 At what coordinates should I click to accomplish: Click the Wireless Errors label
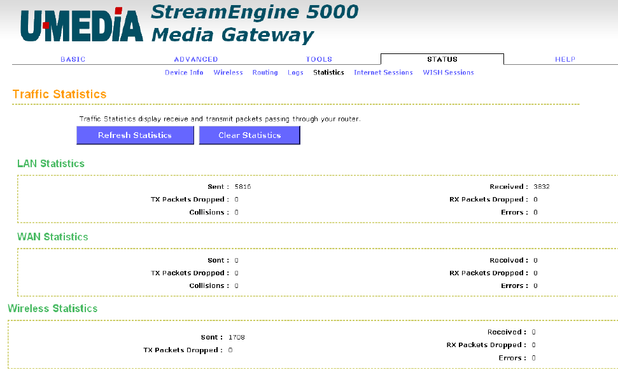click(x=512, y=358)
